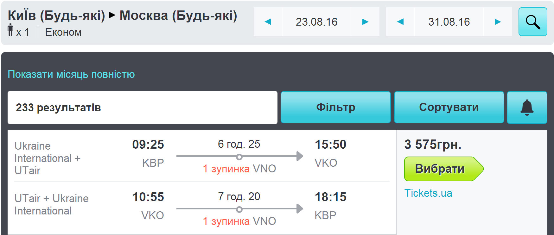554x235 pixels.
Task: Click the magnifying glass search button
Action: pyautogui.click(x=532, y=22)
